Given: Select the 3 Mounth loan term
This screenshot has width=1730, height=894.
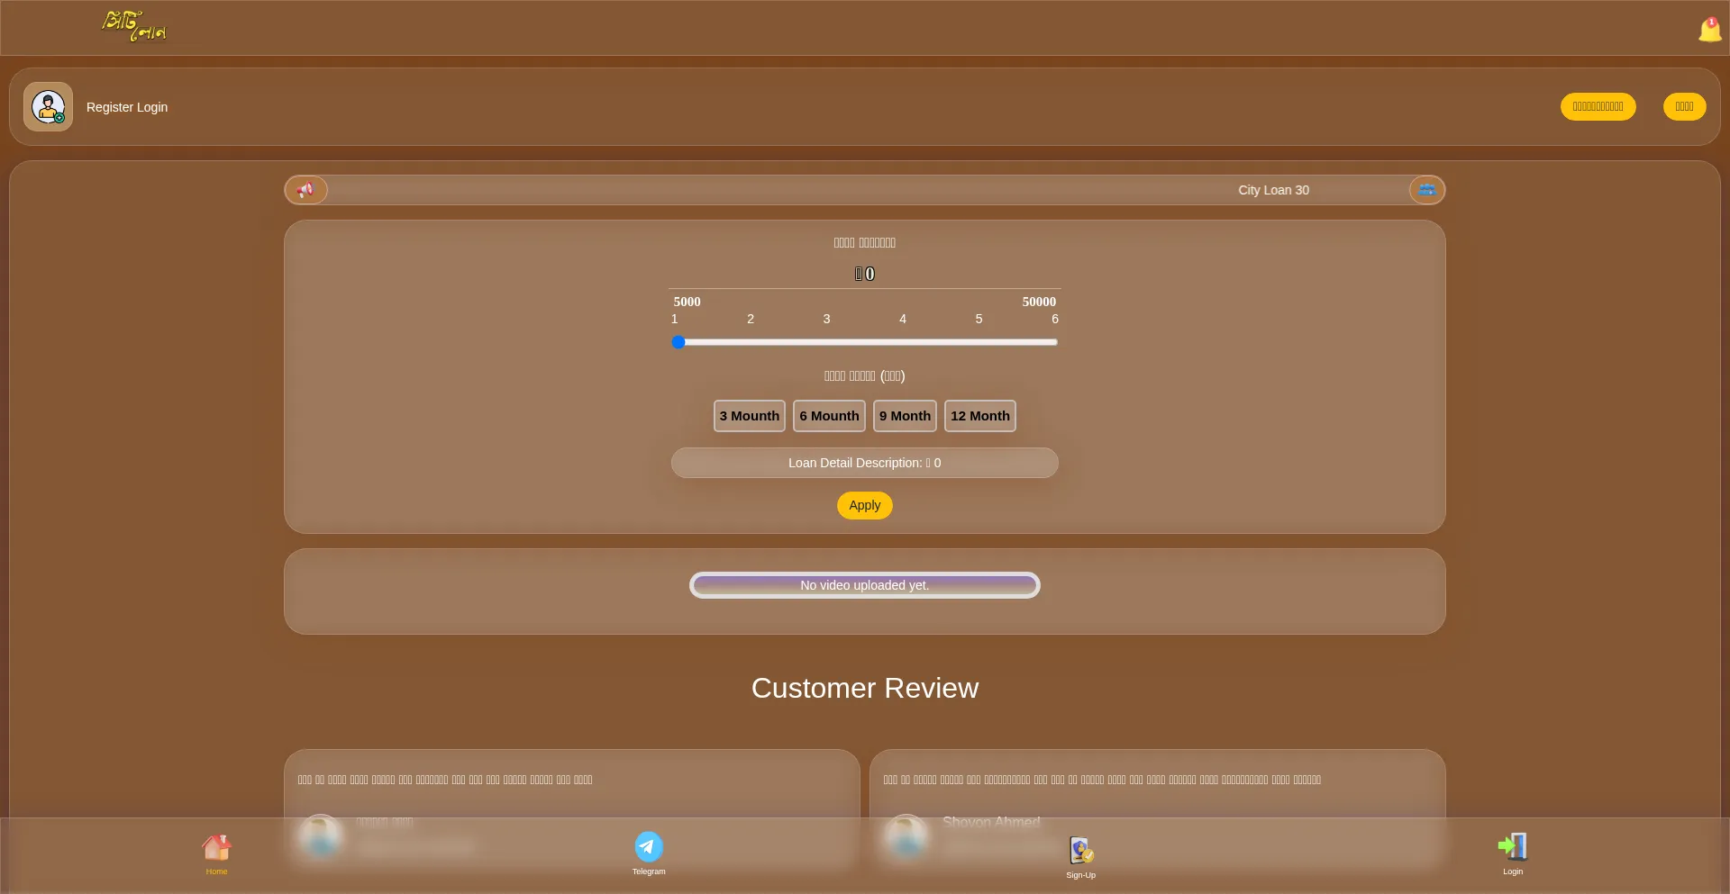Looking at the screenshot, I should (749, 416).
